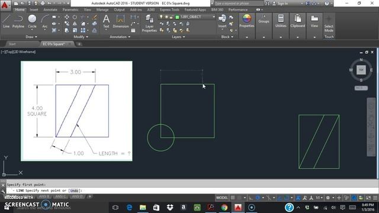379x213 pixels.
Task: Open the AutoCAD application menu
Action: pos(5,5)
